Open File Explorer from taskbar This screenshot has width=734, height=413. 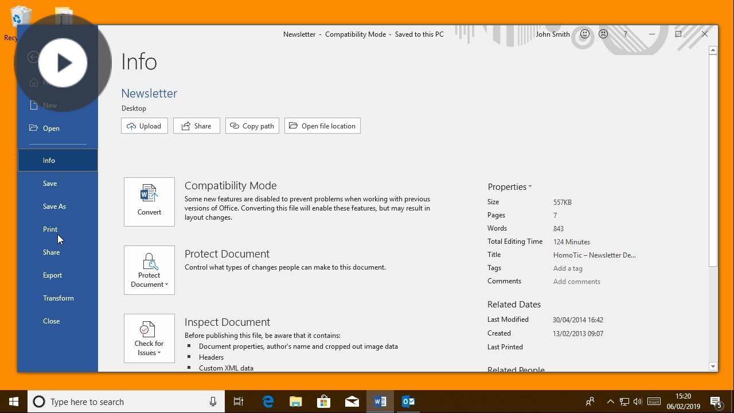pos(296,402)
